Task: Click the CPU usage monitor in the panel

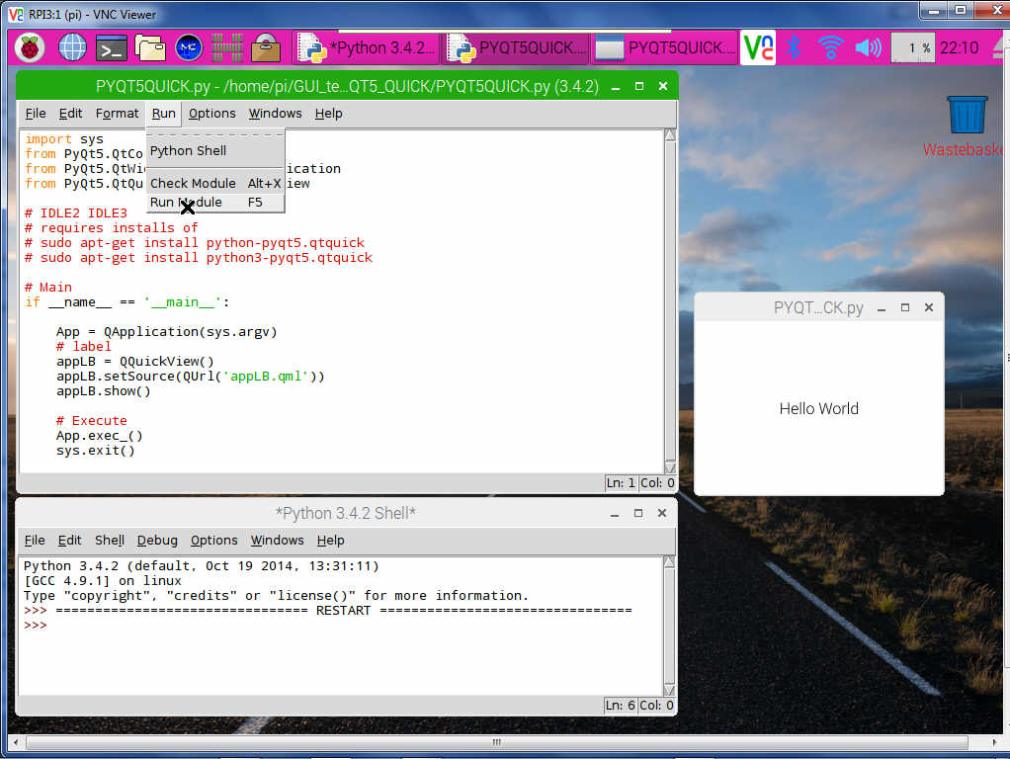Action: (x=912, y=46)
